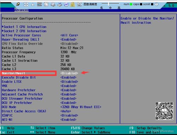Image resolution: width=177 pixels, height=135 pixels.
Task: Click the grey picture toolbar icon
Action: coord(46,4)
